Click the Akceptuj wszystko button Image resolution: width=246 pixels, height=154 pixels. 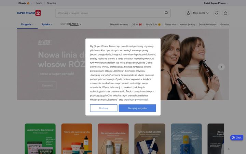click(x=137, y=108)
